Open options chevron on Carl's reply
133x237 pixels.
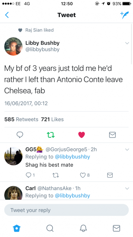point(127,188)
